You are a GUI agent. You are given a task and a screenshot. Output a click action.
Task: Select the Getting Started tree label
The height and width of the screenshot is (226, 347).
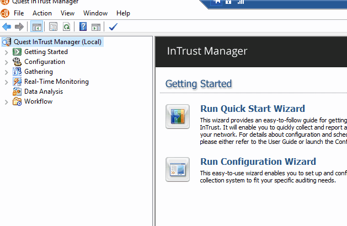click(x=46, y=52)
